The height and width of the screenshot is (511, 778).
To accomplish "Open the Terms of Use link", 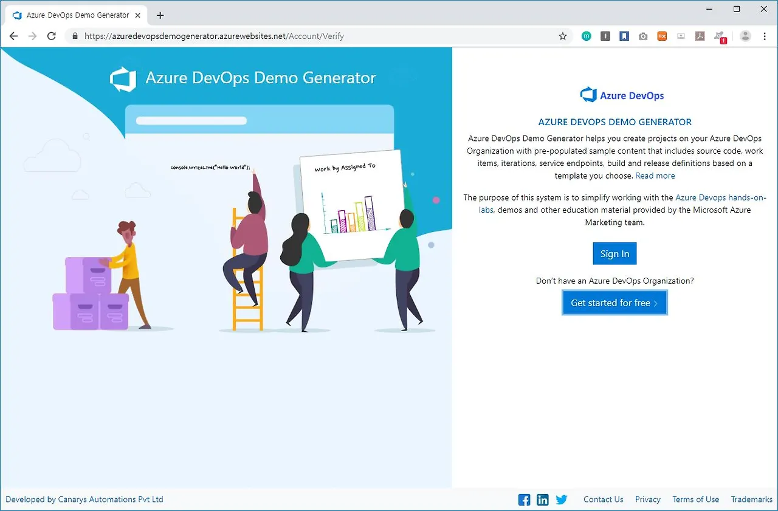I will [695, 499].
